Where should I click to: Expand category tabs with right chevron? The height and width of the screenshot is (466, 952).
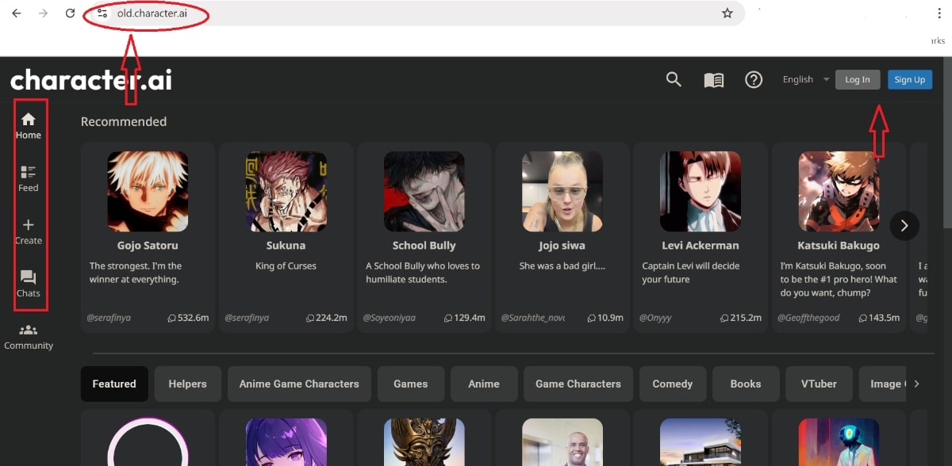click(x=917, y=384)
